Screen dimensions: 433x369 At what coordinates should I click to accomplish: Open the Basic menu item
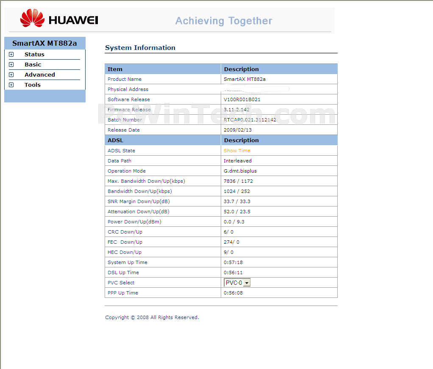tap(33, 65)
